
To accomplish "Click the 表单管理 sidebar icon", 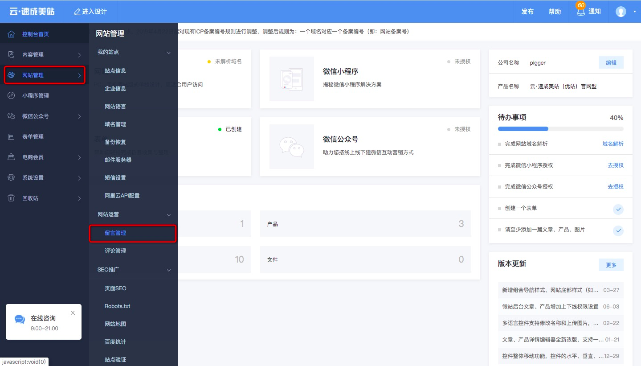I will (x=12, y=137).
